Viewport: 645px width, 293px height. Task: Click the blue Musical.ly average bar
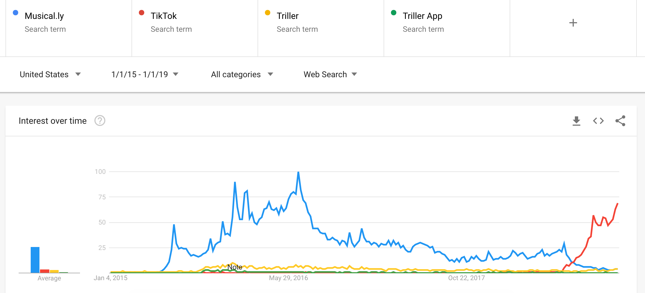[x=35, y=260]
